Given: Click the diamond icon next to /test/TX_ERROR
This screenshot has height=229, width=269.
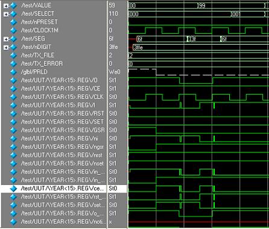Looking at the screenshot, I should click(13, 64).
